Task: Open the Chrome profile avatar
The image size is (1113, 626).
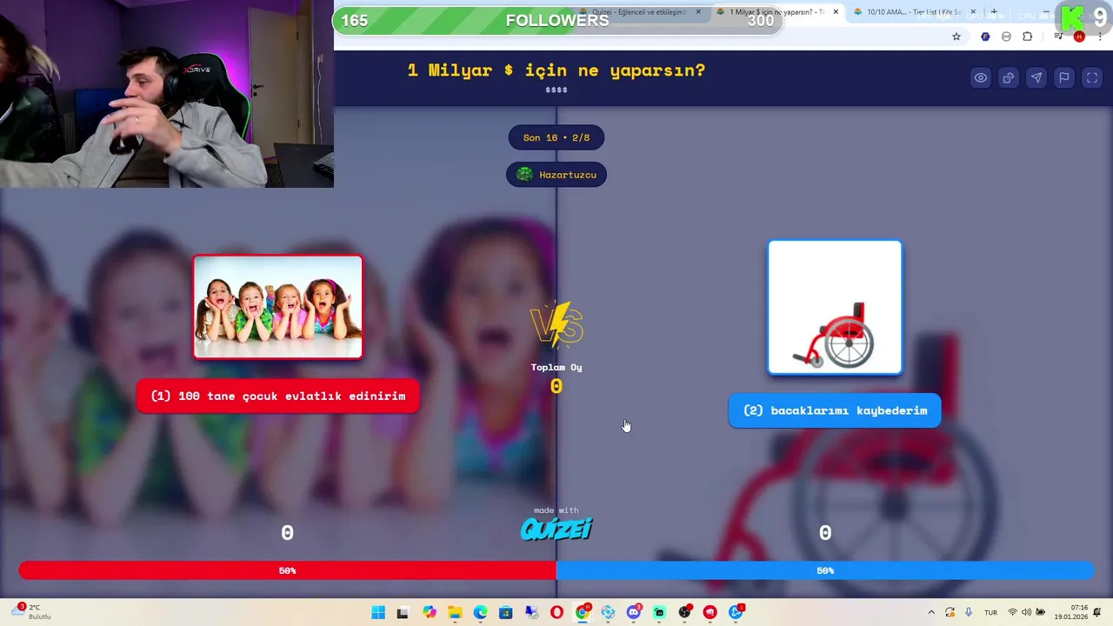Action: click(x=1079, y=37)
